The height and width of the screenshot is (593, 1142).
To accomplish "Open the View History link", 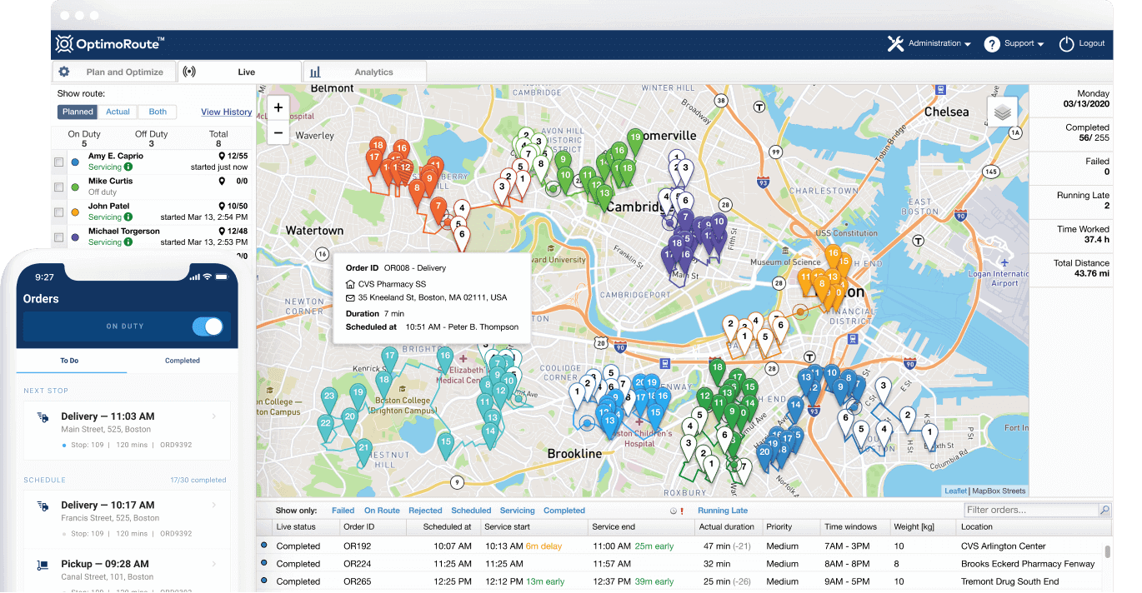I will pos(226,112).
